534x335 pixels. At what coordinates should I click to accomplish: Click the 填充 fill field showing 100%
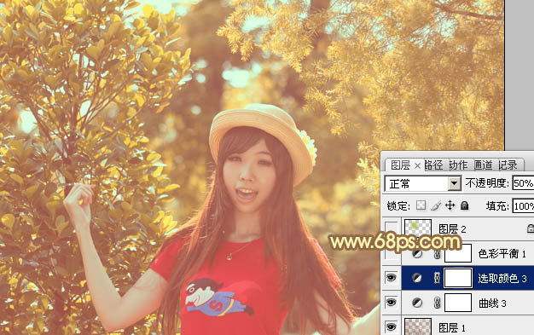[x=523, y=206]
